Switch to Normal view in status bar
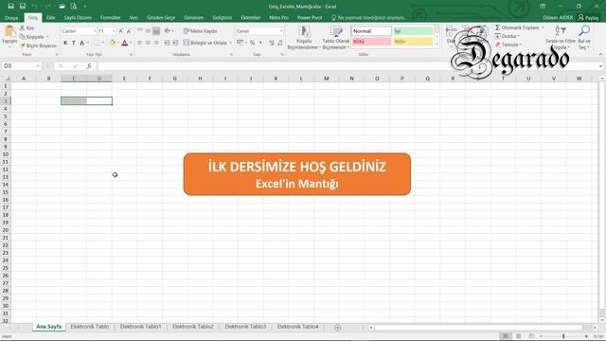The height and width of the screenshot is (341, 606). pos(506,336)
